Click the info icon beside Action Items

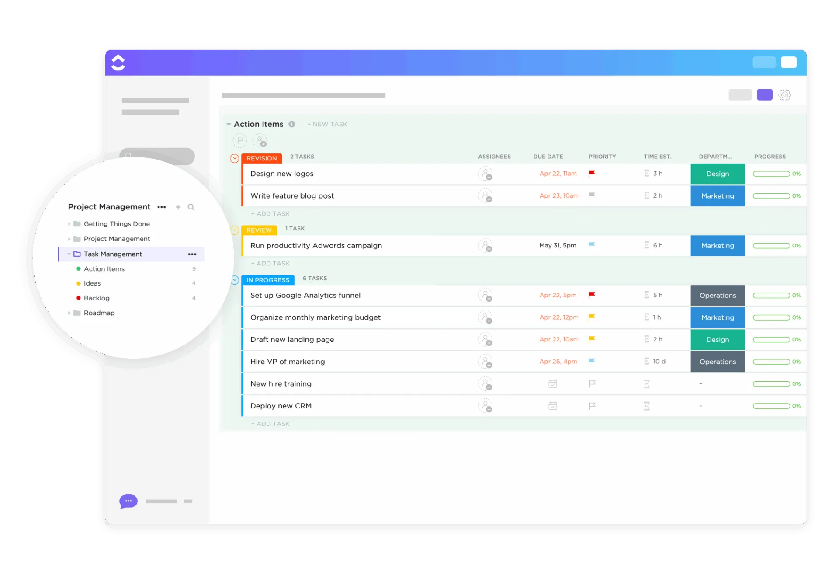[x=292, y=124]
